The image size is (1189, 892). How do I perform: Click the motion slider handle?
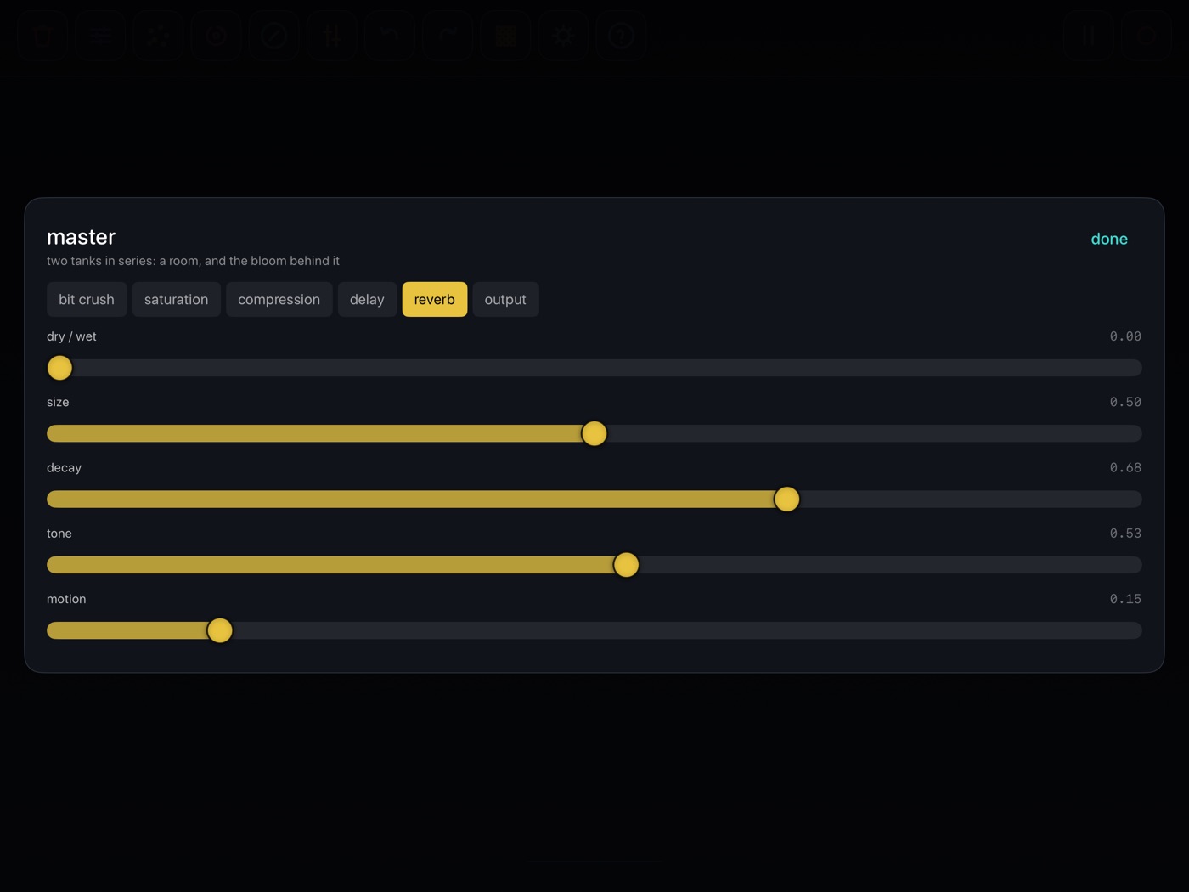[220, 630]
